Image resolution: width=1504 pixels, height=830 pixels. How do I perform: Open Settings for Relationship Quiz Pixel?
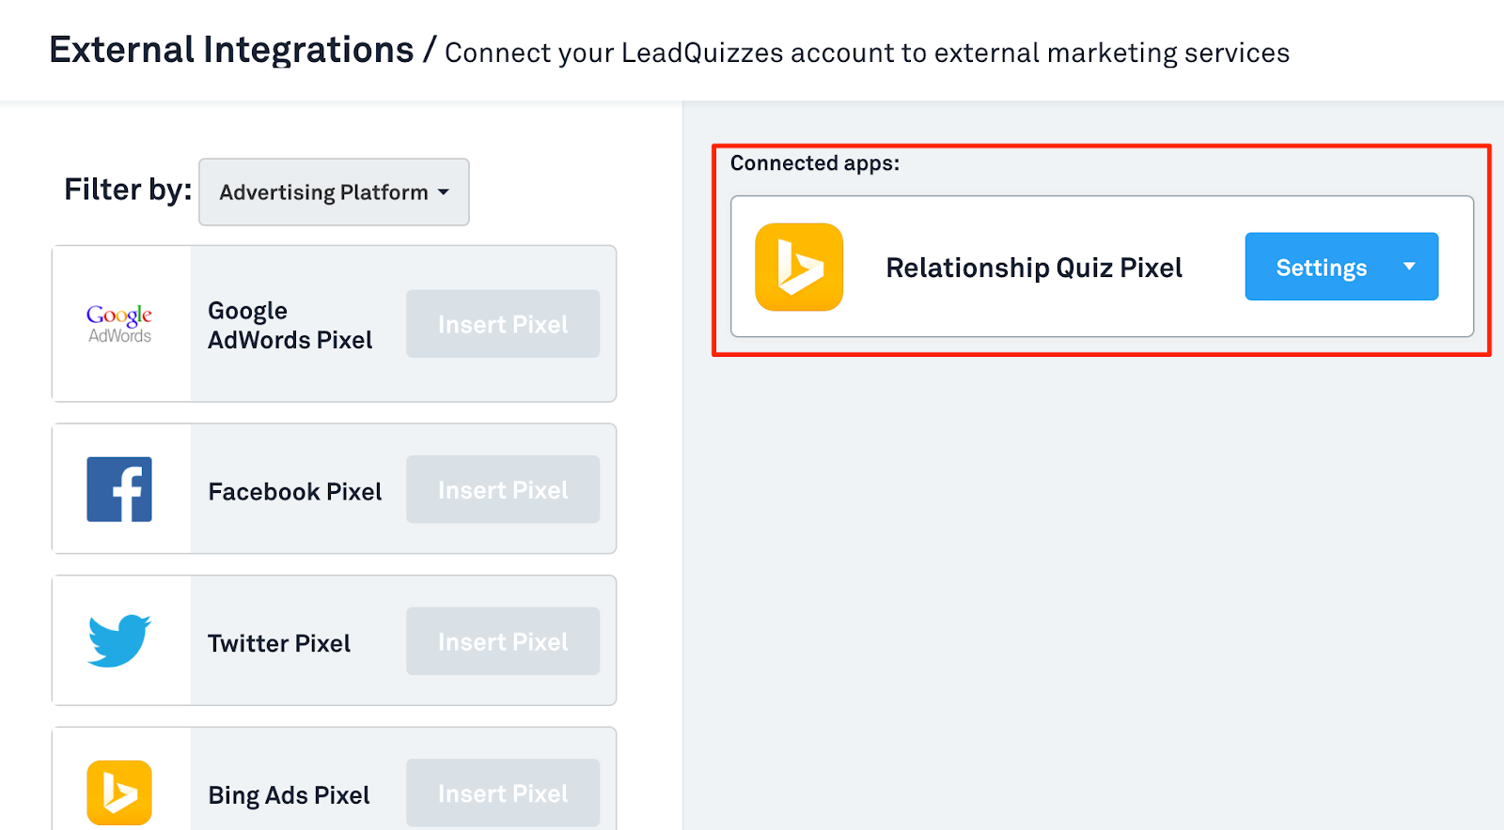(x=1321, y=267)
